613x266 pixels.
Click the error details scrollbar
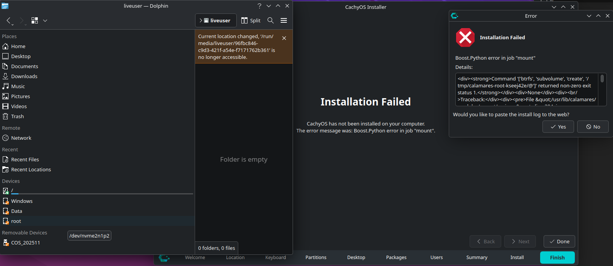(602, 79)
